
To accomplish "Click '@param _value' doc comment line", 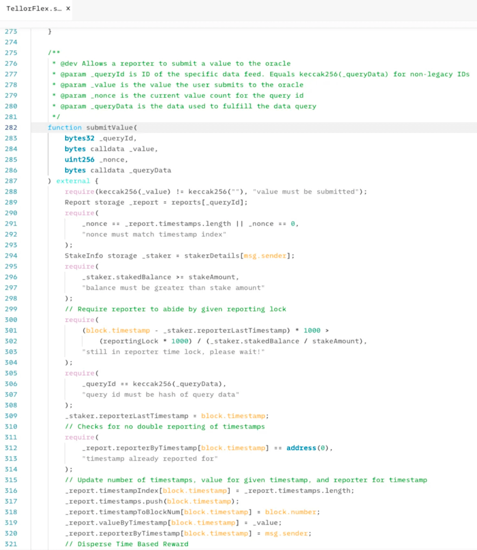I will click(x=178, y=85).
